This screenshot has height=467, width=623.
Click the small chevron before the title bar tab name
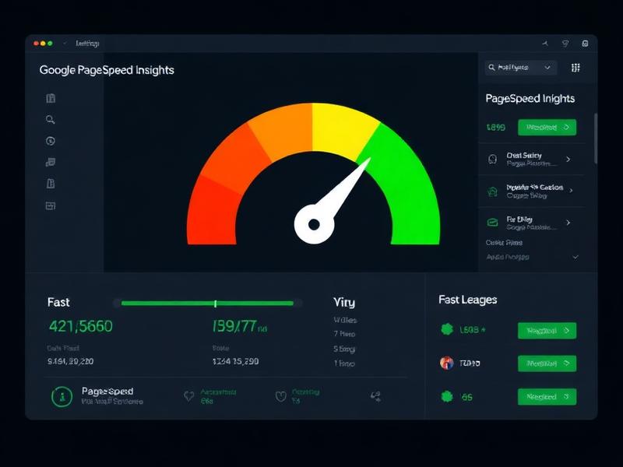tap(65, 44)
